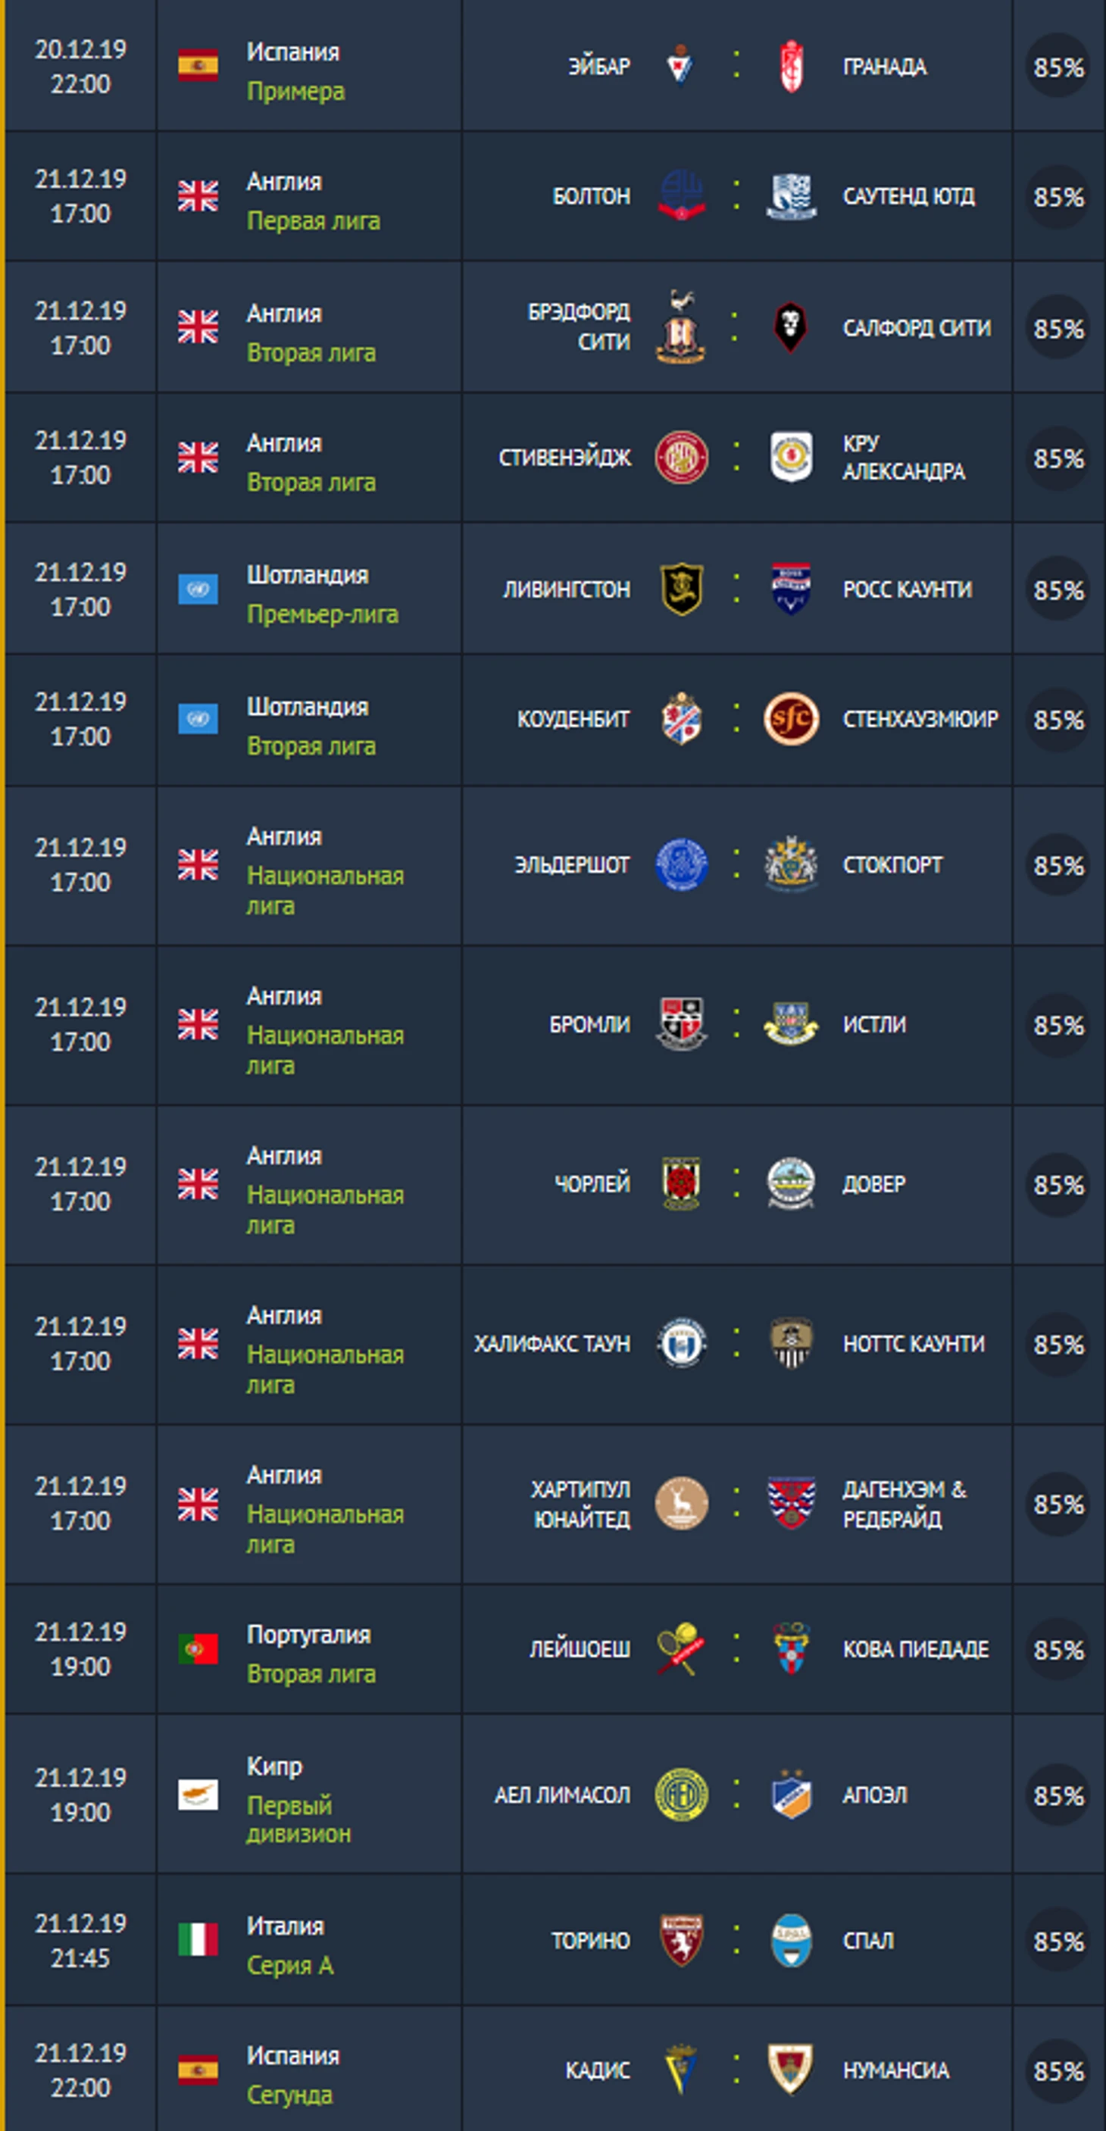1106x2131 pixels.
Task: Click the 85% badge for Торино–Спал
Action: [x=1058, y=1942]
